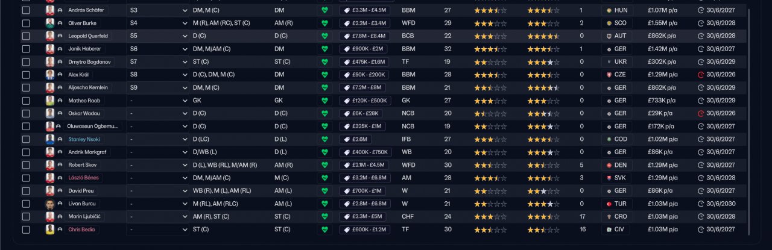
Task: Click the Hungary flag badge for András Schäfer
Action: pos(609,10)
